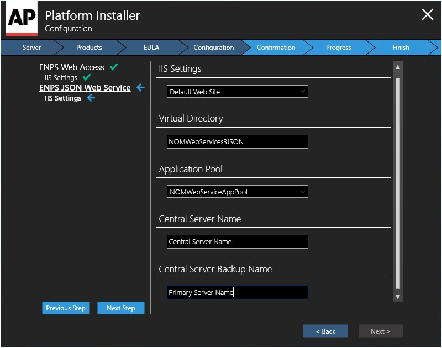This screenshot has height=348, width=442.
Task: Go to the Products step tab
Action: tap(89, 48)
